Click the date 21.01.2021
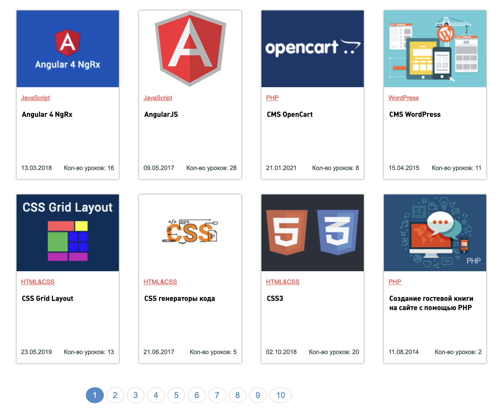The height and width of the screenshot is (409, 501). [281, 168]
